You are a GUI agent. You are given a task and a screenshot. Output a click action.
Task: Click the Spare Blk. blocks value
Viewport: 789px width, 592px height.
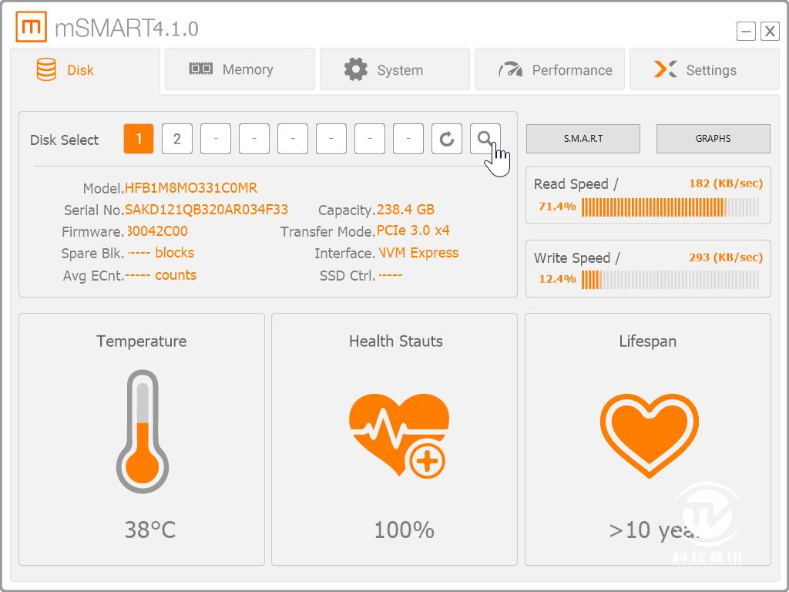click(160, 253)
